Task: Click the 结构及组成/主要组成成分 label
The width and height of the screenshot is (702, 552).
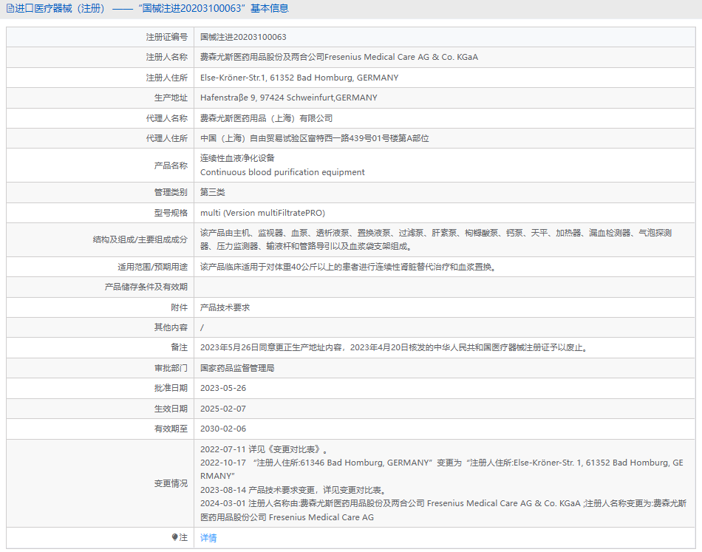Action: 140,239
